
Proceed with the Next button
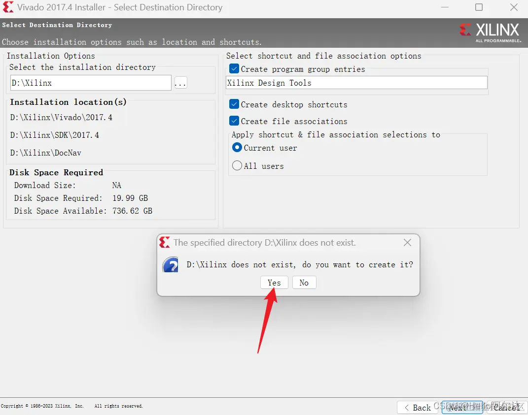(x=462, y=408)
